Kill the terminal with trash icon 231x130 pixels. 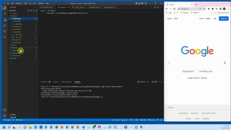coord(156,82)
